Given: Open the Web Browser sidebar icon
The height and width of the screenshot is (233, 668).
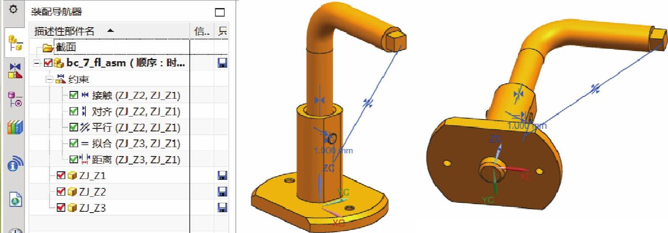Looking at the screenshot, I should [x=16, y=199].
